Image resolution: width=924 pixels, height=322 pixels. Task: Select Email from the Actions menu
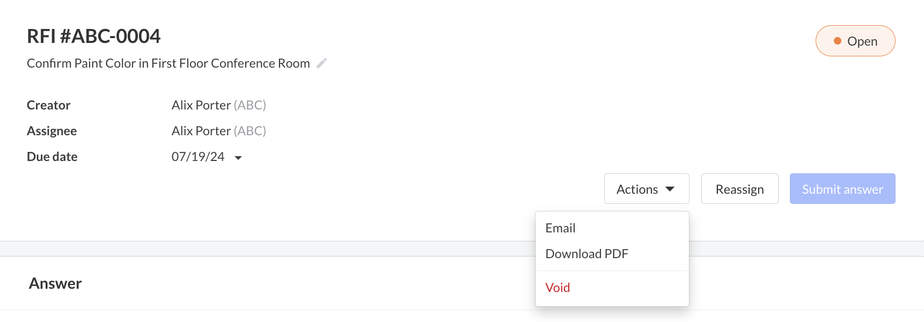tap(560, 228)
